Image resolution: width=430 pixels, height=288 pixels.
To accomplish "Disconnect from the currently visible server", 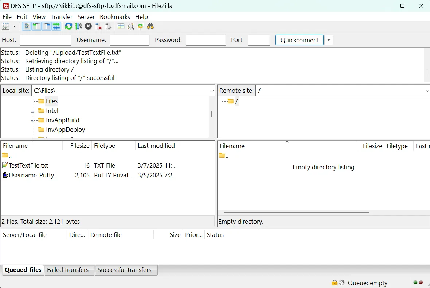I will click(98, 26).
